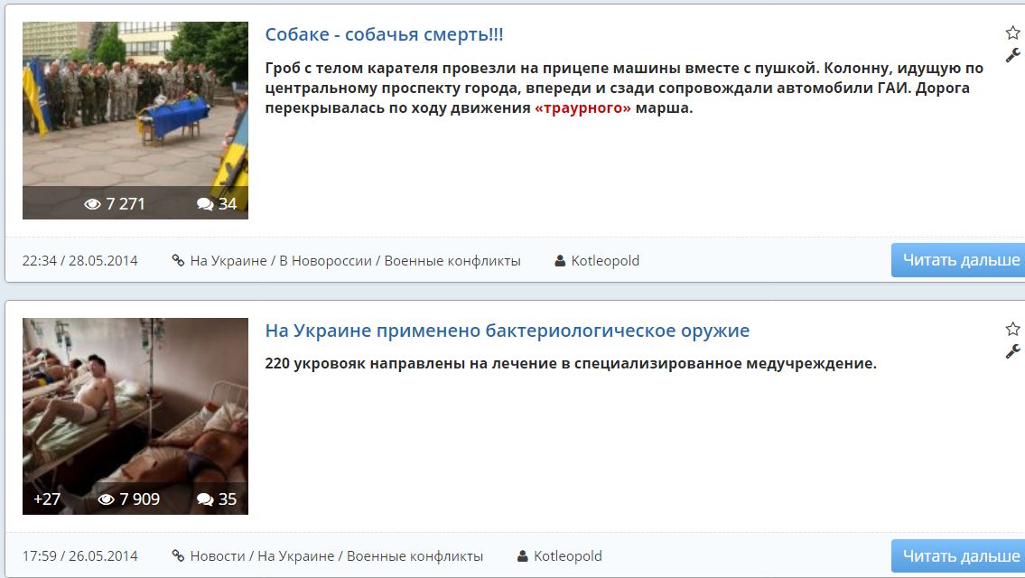Click the eye views icon showing 7 909
Viewport: 1025px width, 578px height.
(x=106, y=499)
